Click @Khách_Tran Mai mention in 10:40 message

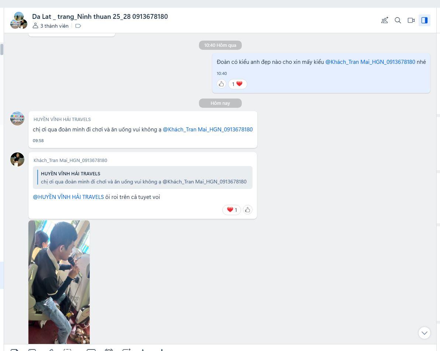pyautogui.click(x=370, y=62)
